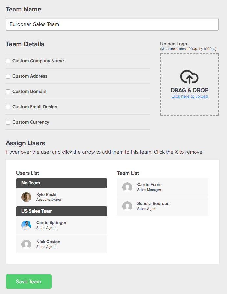This screenshot has height=294, width=227.
Task: Select Kyle Racki in Users List
Action: point(62,197)
